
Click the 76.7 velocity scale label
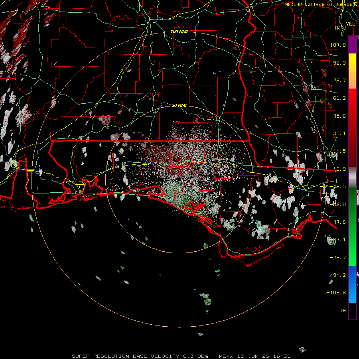[x=339, y=80]
